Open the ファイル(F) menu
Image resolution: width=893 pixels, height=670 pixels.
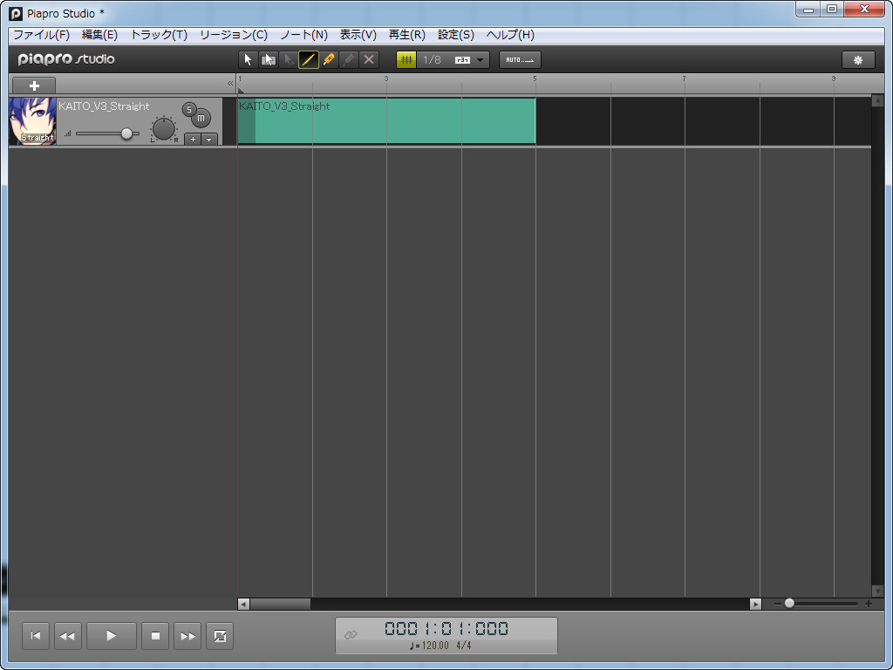(41, 35)
